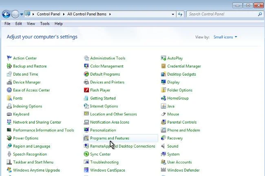This screenshot has height=176, width=265.
Task: Open the View by Small icons dropdown
Action: (x=225, y=37)
